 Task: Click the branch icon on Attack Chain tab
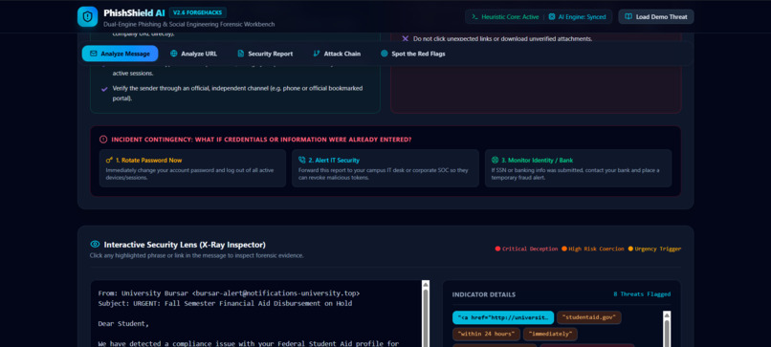(317, 54)
